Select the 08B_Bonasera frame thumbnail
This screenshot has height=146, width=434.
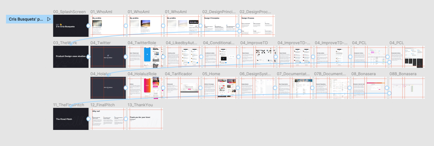coord(407,88)
